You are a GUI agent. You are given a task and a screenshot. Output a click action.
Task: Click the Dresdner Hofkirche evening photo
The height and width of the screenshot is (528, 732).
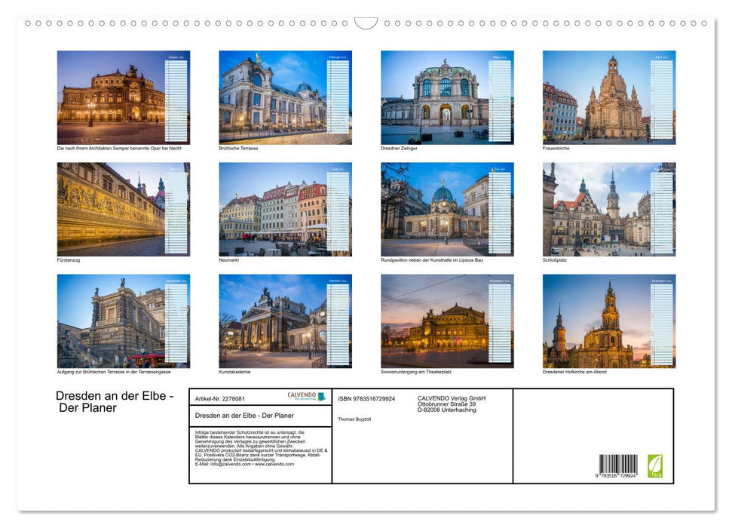(596, 321)
